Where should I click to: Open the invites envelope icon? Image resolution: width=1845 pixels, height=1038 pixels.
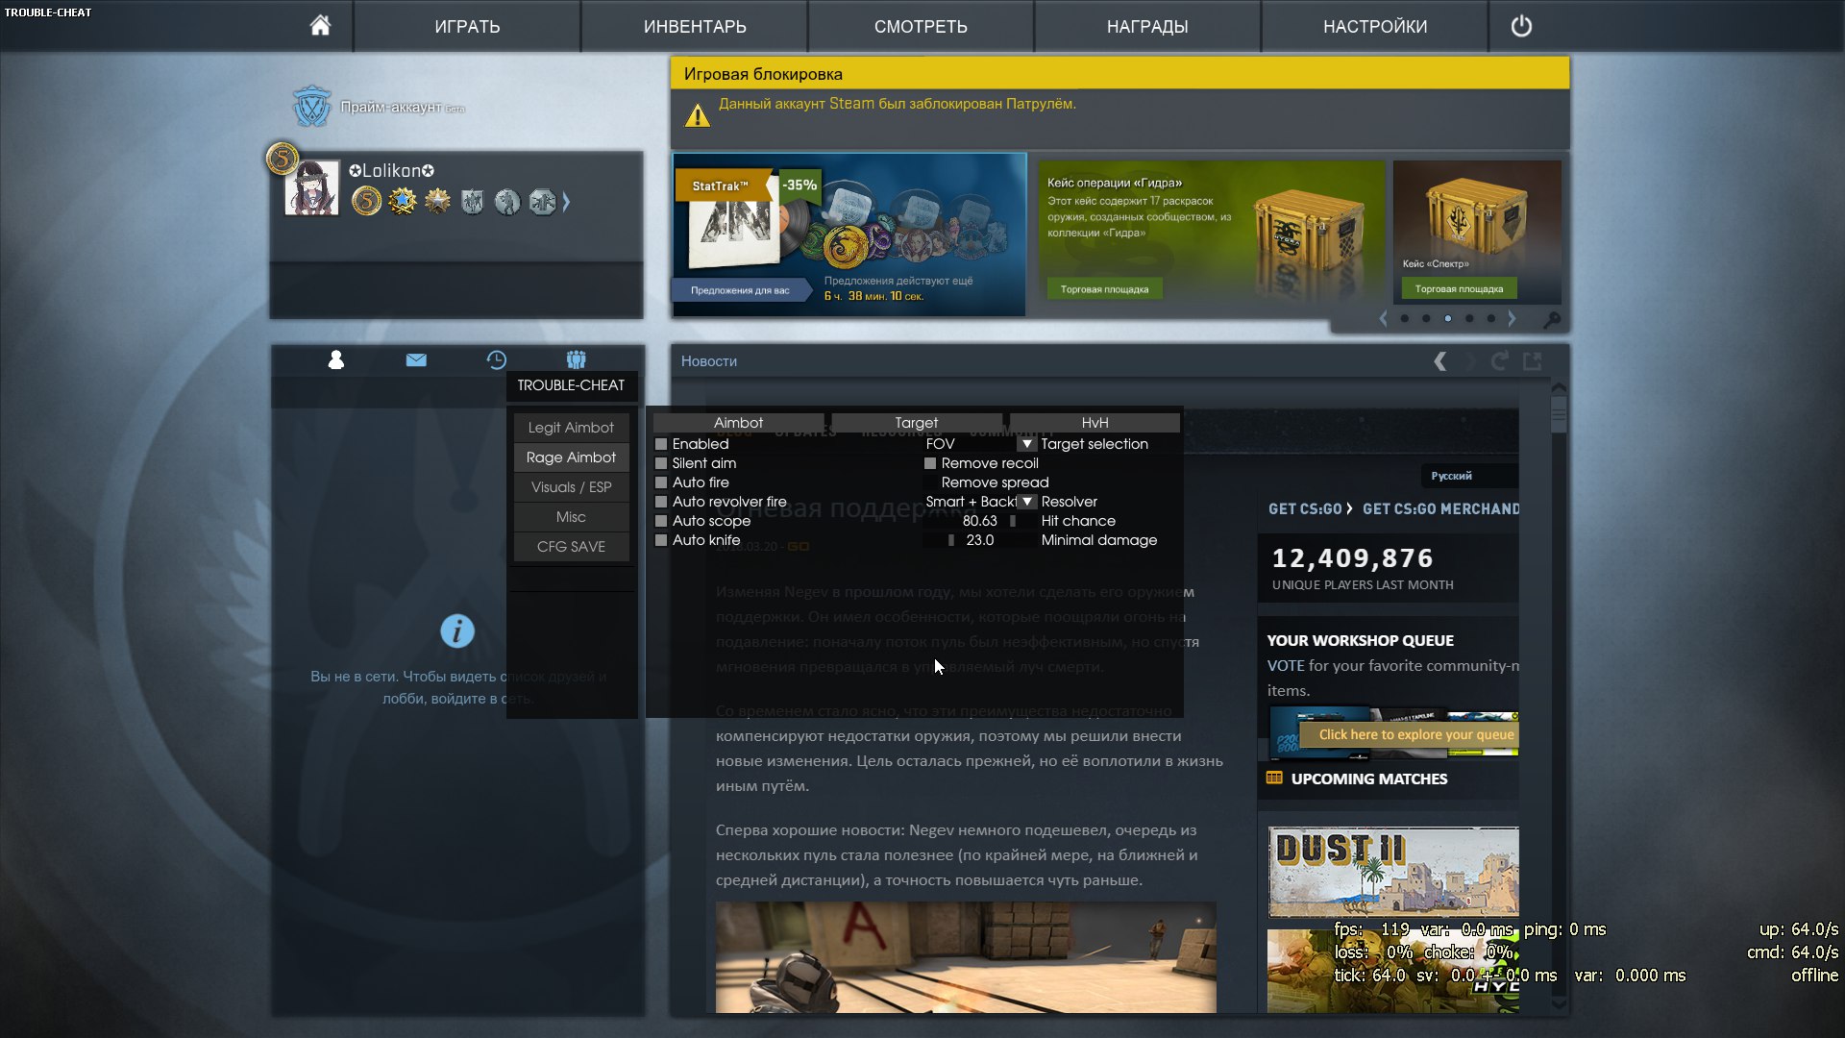[x=416, y=359]
